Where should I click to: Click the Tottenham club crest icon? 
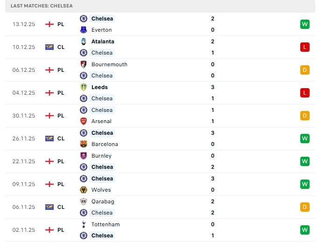[x=84, y=224]
